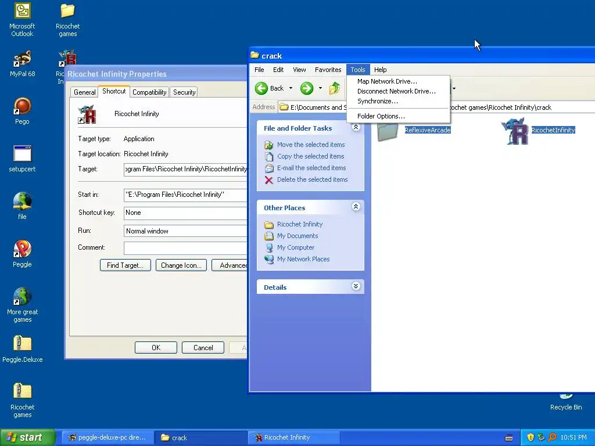Click Back arrow in crack window
This screenshot has height=446, width=595.
(270, 88)
